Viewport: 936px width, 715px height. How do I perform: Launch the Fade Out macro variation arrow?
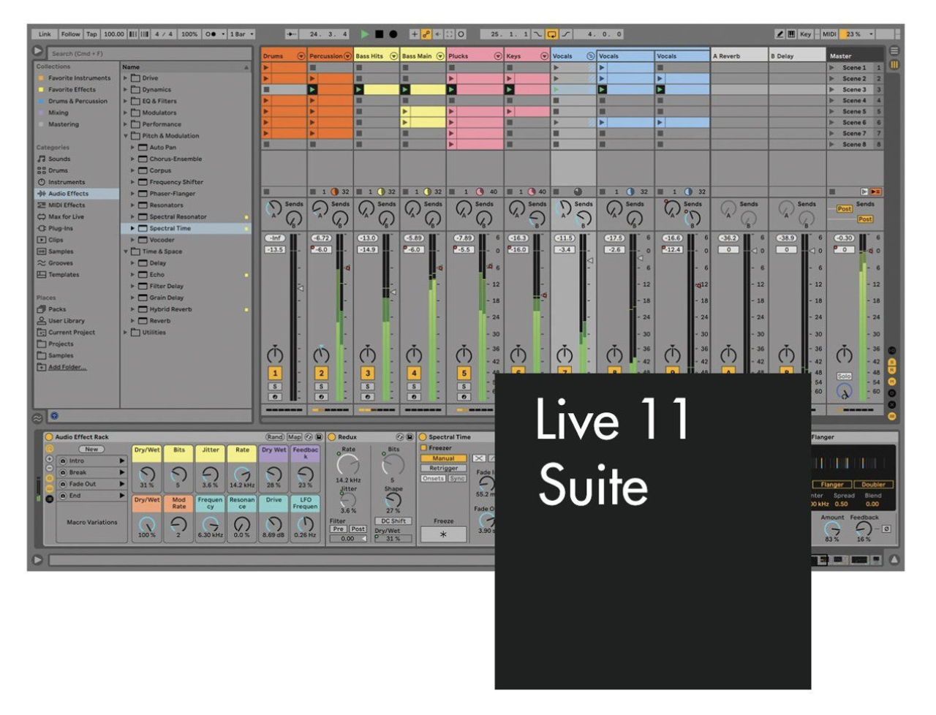(121, 484)
